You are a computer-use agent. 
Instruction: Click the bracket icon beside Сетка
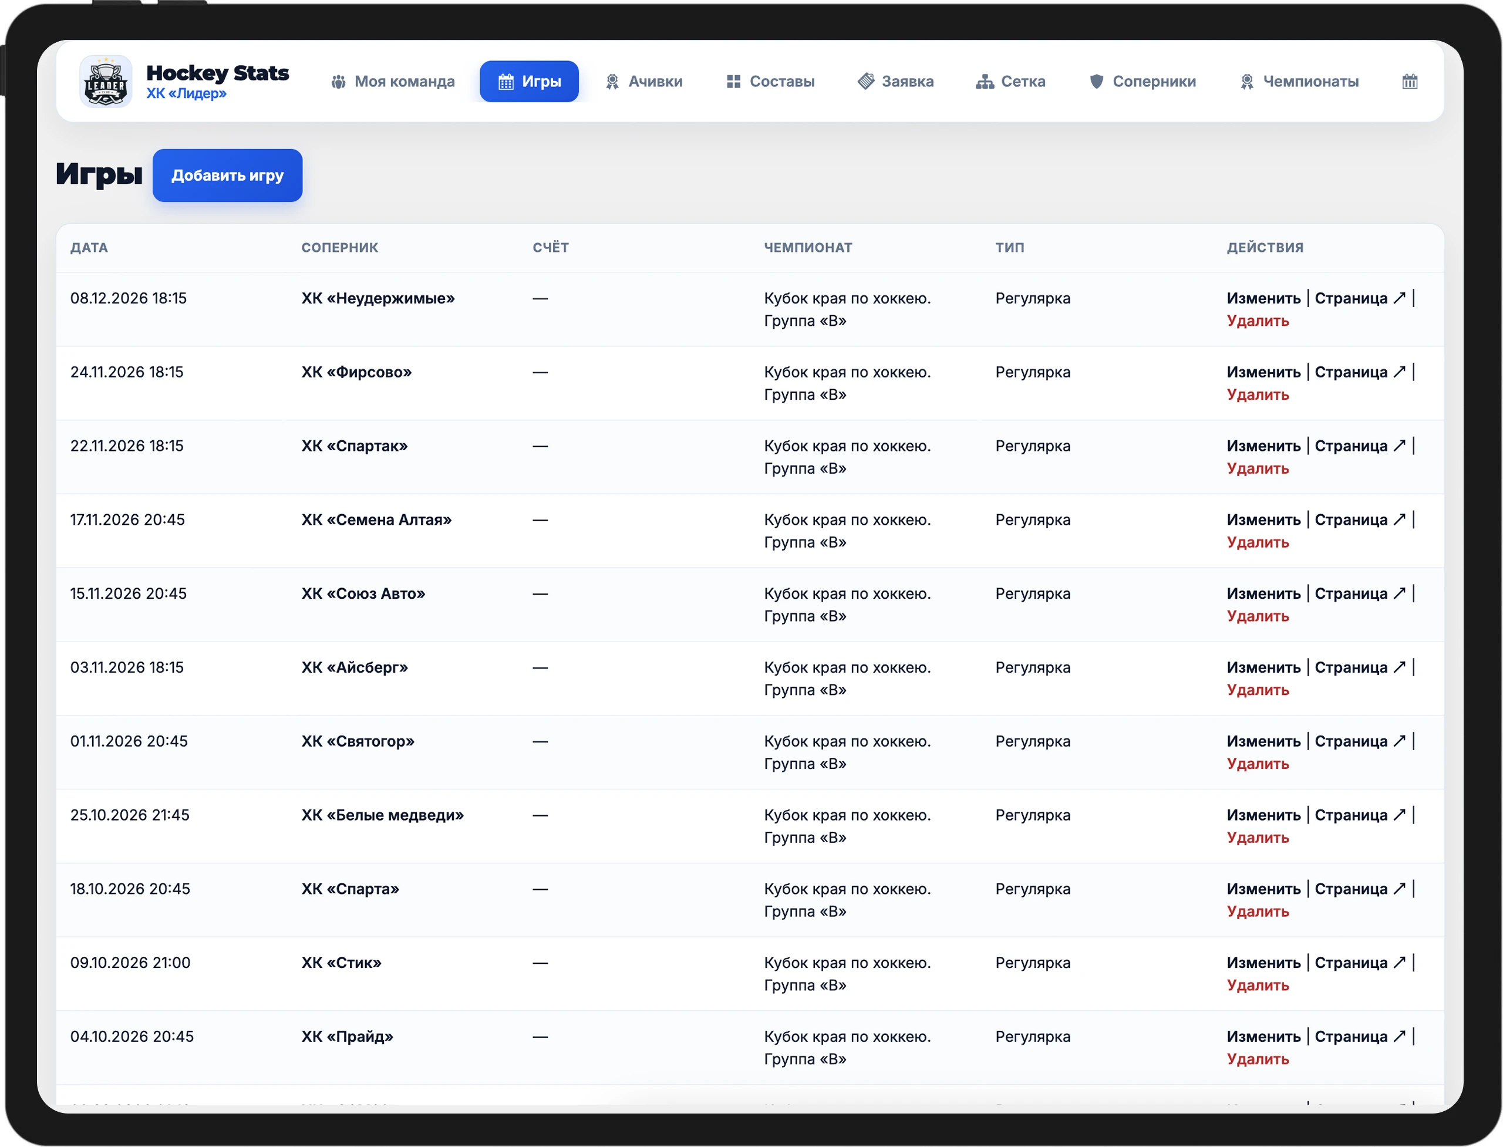pos(984,82)
